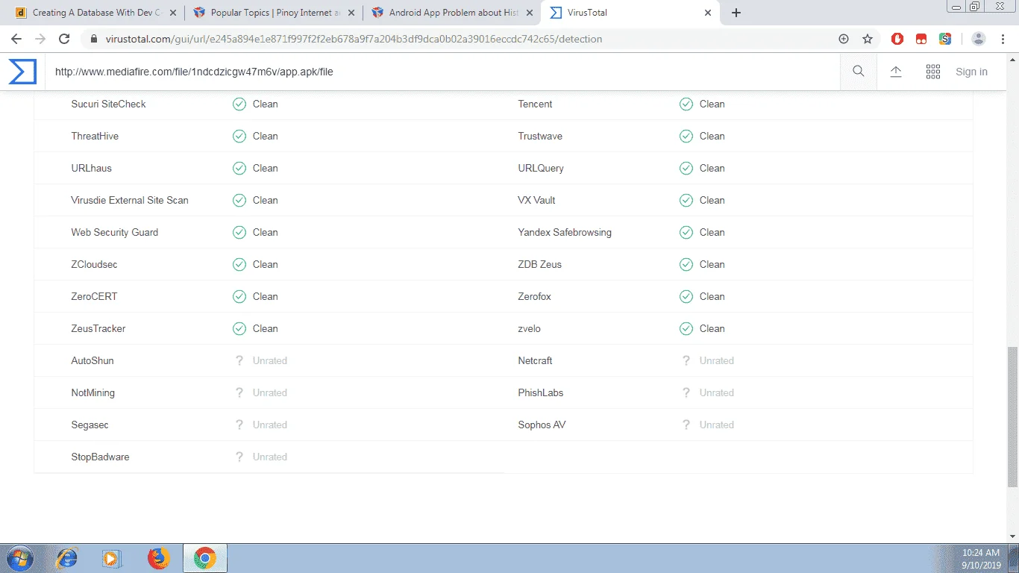Click Clean check icon for ZDB Zeus

(686, 264)
